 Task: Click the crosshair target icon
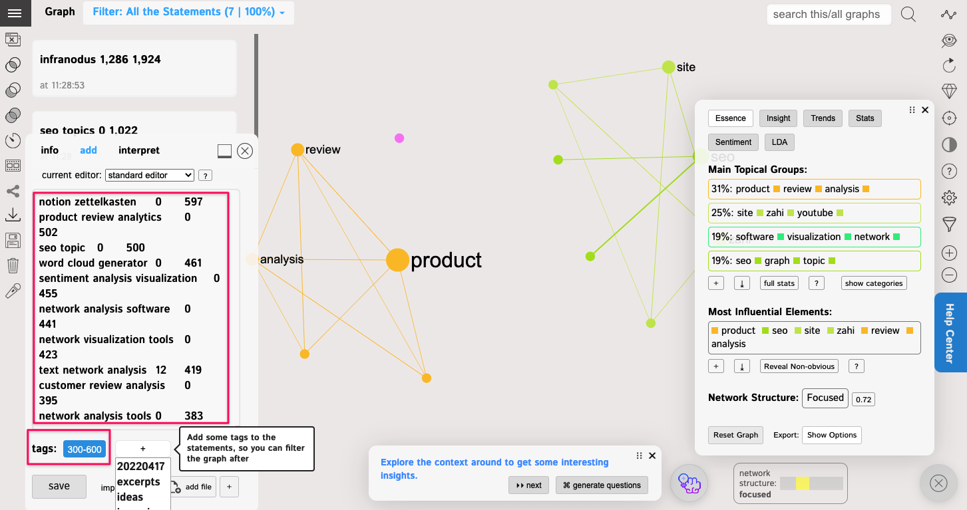click(x=949, y=118)
